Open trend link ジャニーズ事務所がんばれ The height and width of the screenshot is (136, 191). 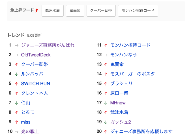48,45
